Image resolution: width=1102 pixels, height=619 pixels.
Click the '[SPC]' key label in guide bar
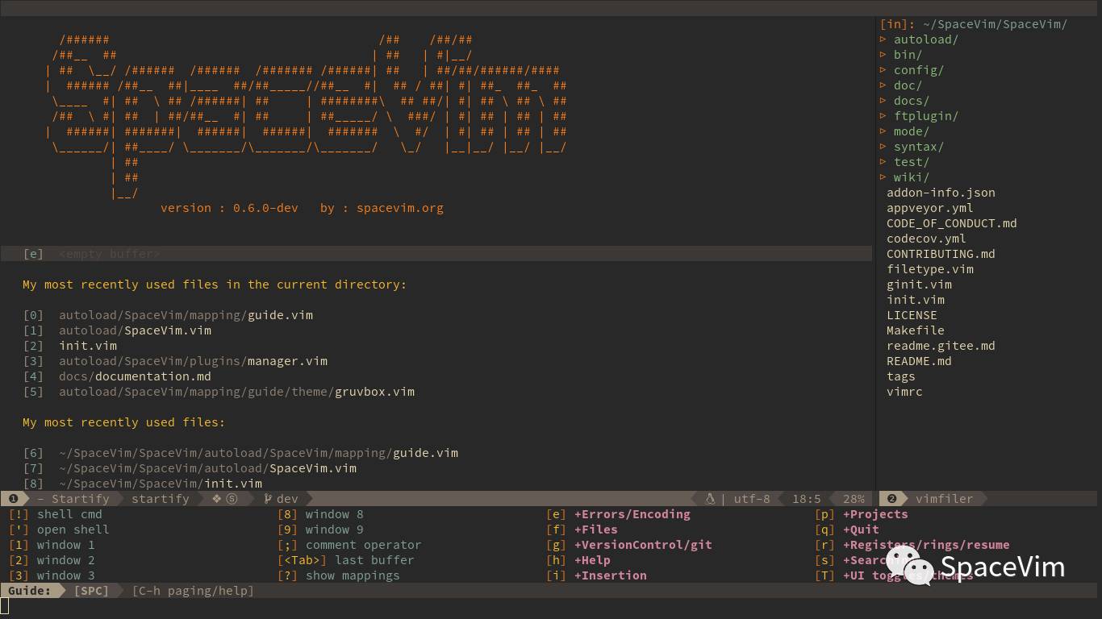coord(91,591)
